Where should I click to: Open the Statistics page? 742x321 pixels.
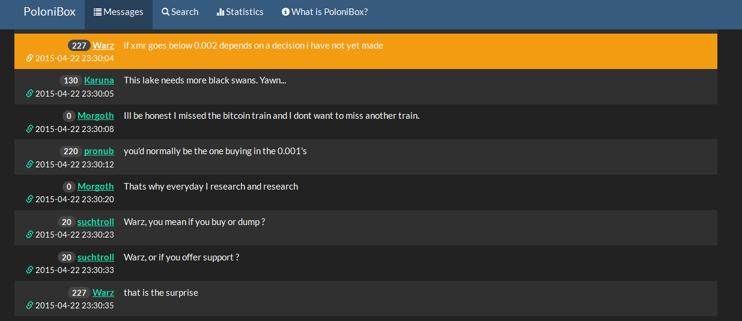[x=240, y=12]
